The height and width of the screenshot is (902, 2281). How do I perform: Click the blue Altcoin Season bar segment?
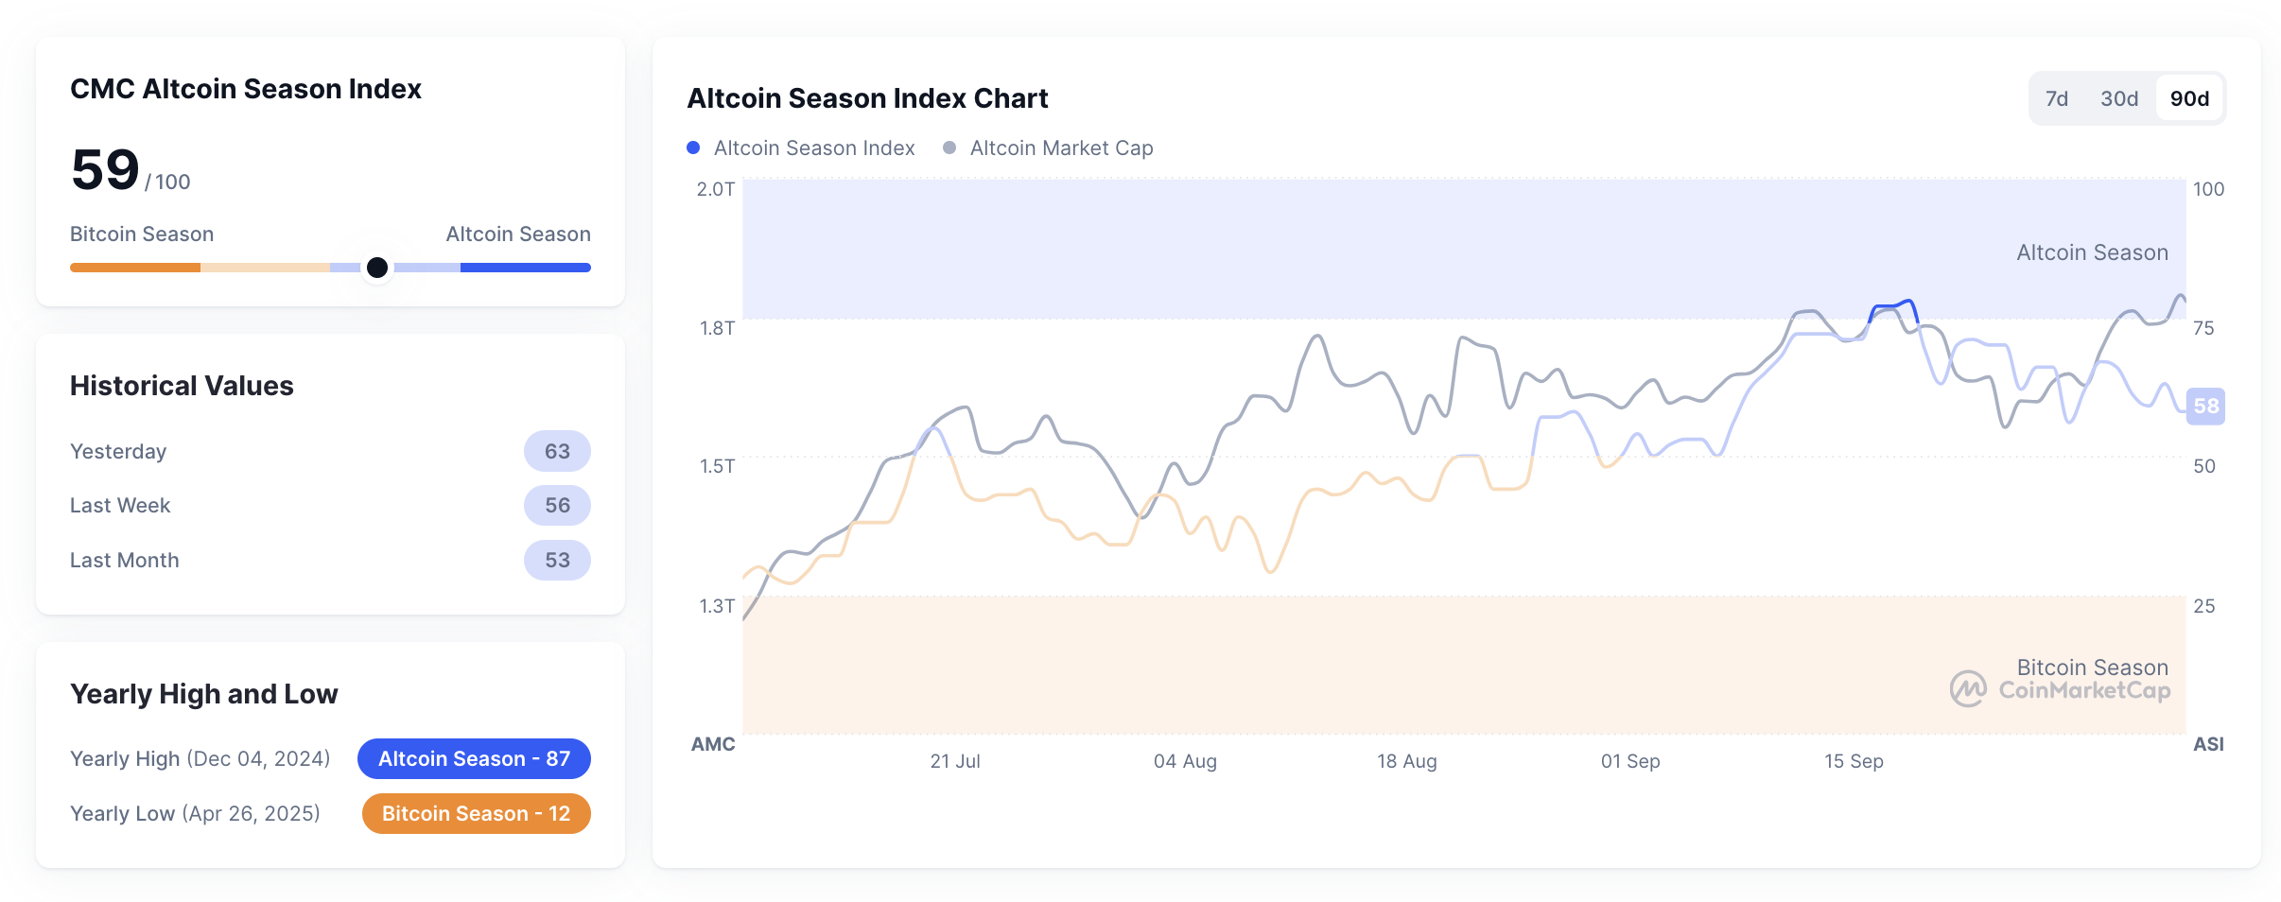click(526, 268)
